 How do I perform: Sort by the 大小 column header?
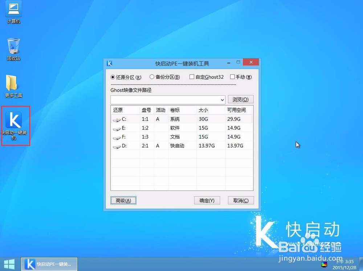point(211,110)
